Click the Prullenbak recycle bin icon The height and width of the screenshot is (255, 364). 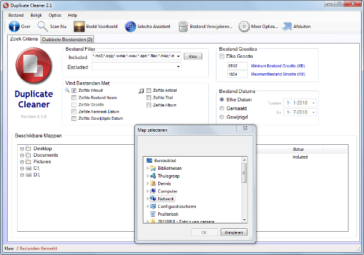pos(153,214)
